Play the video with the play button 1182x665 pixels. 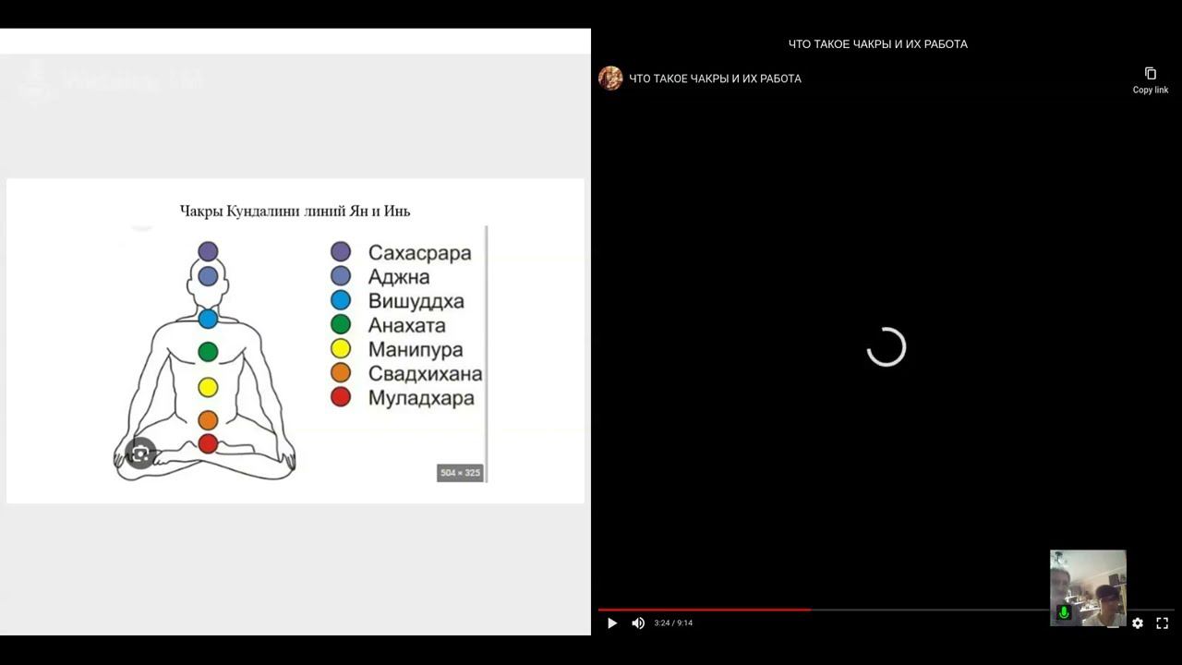(x=611, y=623)
